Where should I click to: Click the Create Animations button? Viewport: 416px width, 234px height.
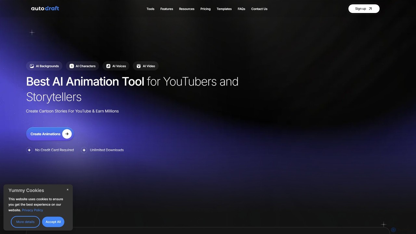[50, 134]
